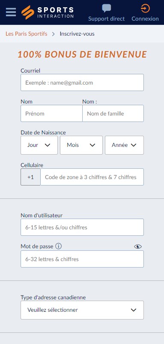Select the Année year dropdown
The image size is (164, 344).
pos(125,145)
